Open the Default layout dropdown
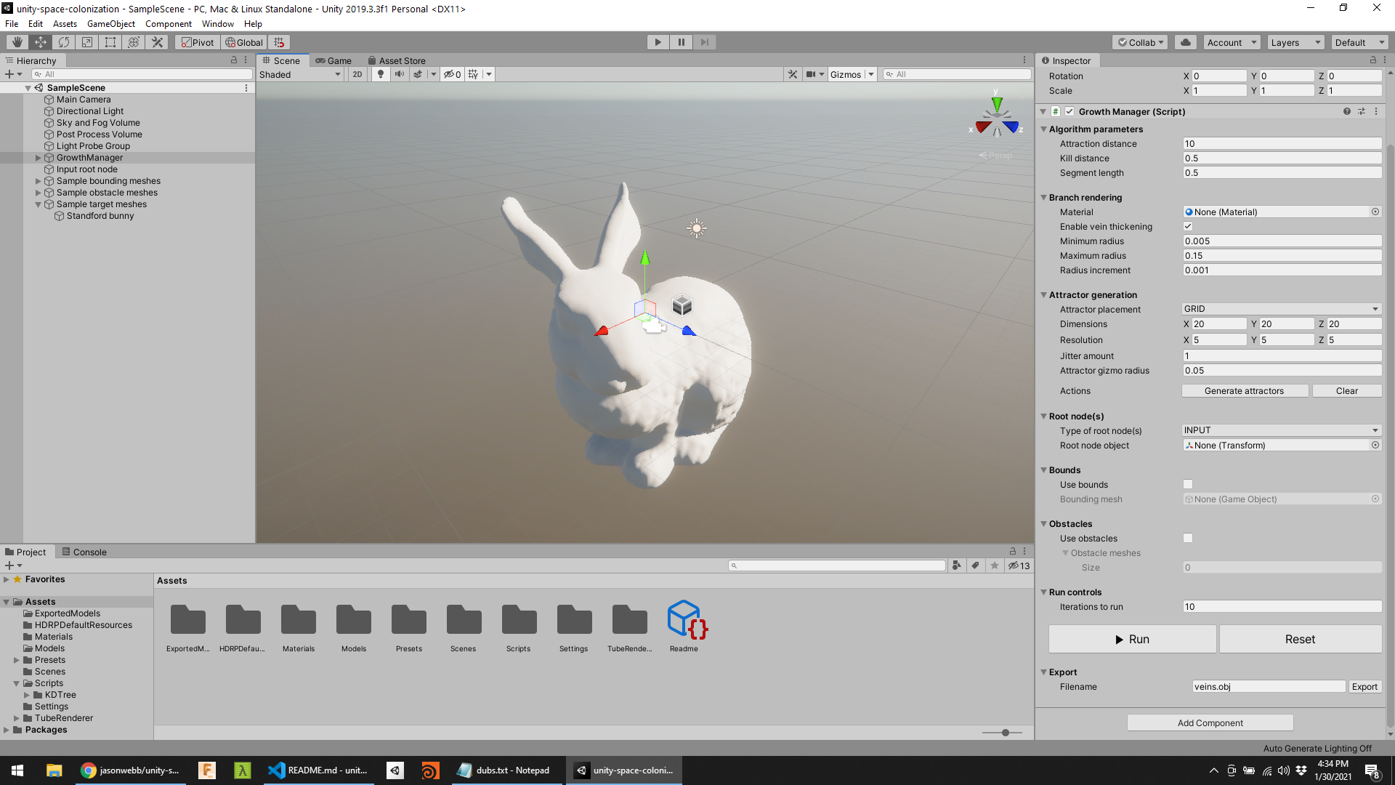This screenshot has width=1395, height=785. [1360, 42]
